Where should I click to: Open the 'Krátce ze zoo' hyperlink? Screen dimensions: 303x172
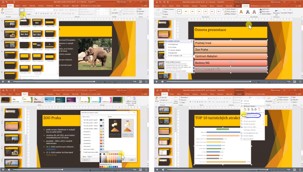click(52, 155)
